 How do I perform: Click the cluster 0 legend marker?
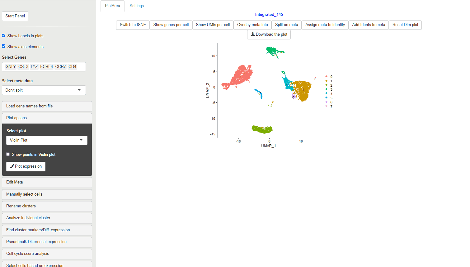pyautogui.click(x=326, y=77)
